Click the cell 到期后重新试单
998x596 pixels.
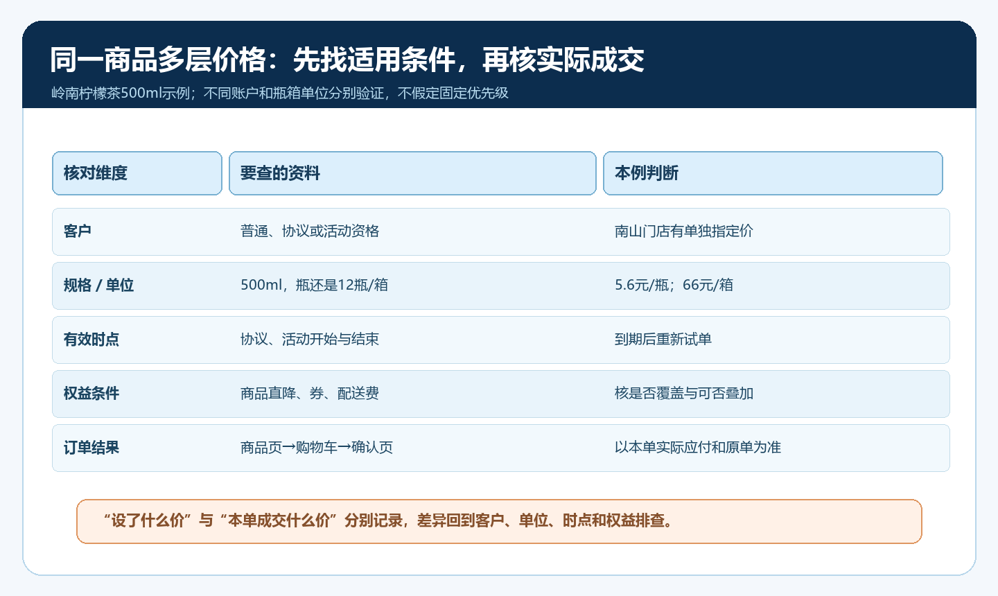663,340
